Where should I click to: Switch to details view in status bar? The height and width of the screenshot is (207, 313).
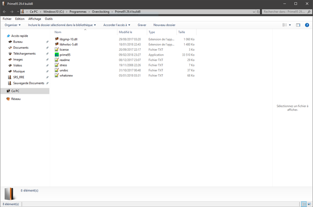(304, 204)
